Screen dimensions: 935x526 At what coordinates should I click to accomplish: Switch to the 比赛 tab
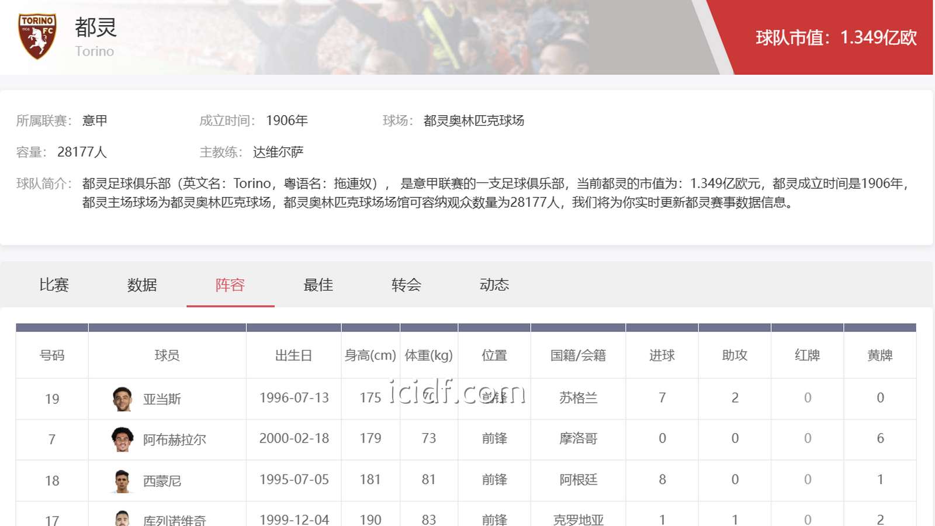[x=54, y=285]
